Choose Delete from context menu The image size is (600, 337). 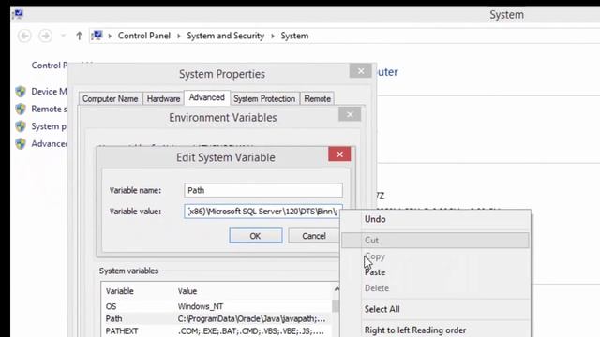coord(435,288)
